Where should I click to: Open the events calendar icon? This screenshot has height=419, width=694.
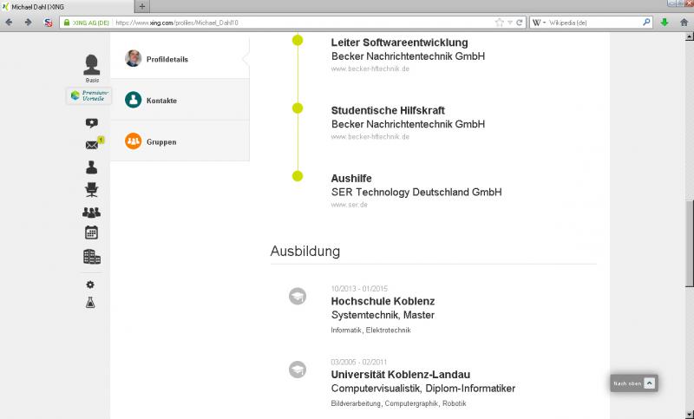point(91,232)
